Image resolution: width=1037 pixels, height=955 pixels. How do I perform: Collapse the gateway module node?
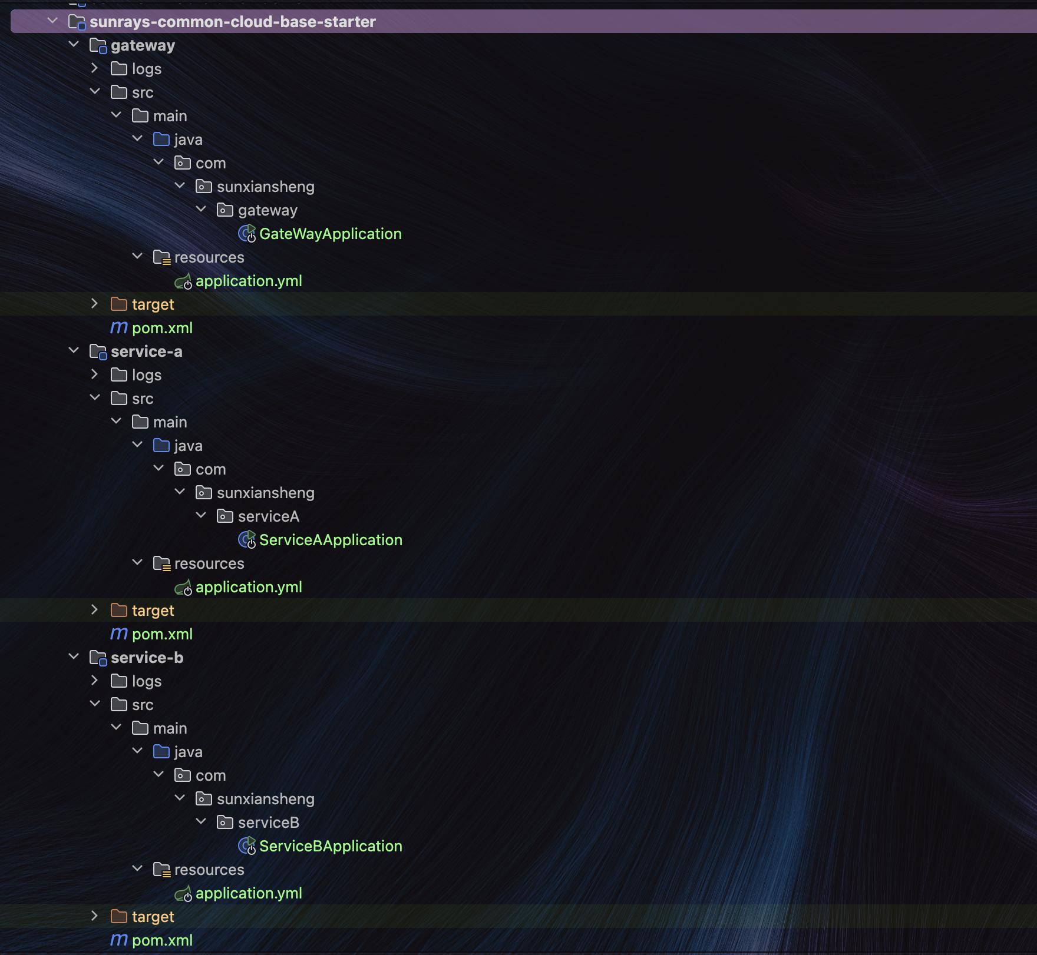(x=74, y=45)
